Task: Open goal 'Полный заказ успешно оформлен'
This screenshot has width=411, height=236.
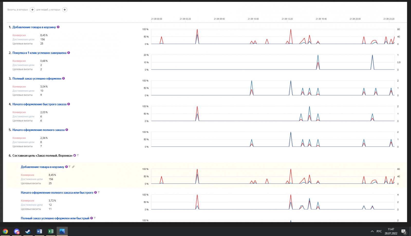Action: pos(37,78)
